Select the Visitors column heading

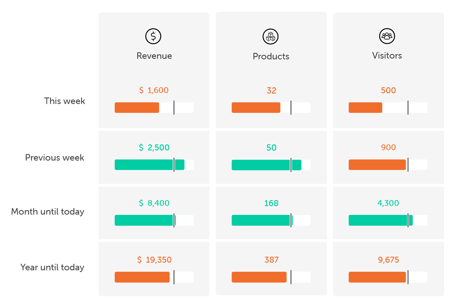(x=387, y=55)
